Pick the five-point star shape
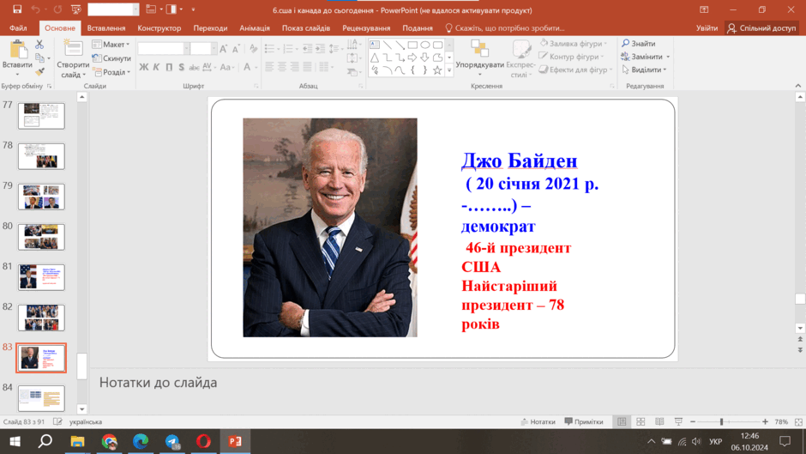This screenshot has width=806, height=454. 437,70
